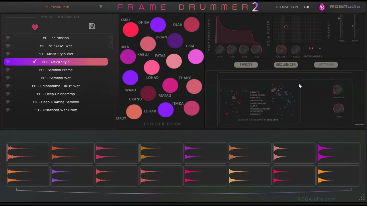This screenshot has width=367, height=206.
Task: Click first waveform thumbnail in top row
Action: point(28,153)
